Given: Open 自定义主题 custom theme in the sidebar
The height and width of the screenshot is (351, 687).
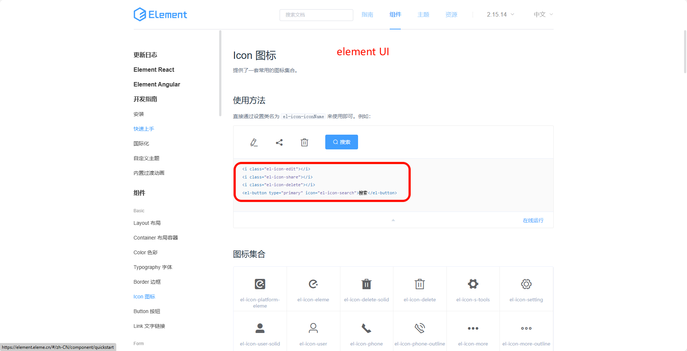Looking at the screenshot, I should point(147,158).
